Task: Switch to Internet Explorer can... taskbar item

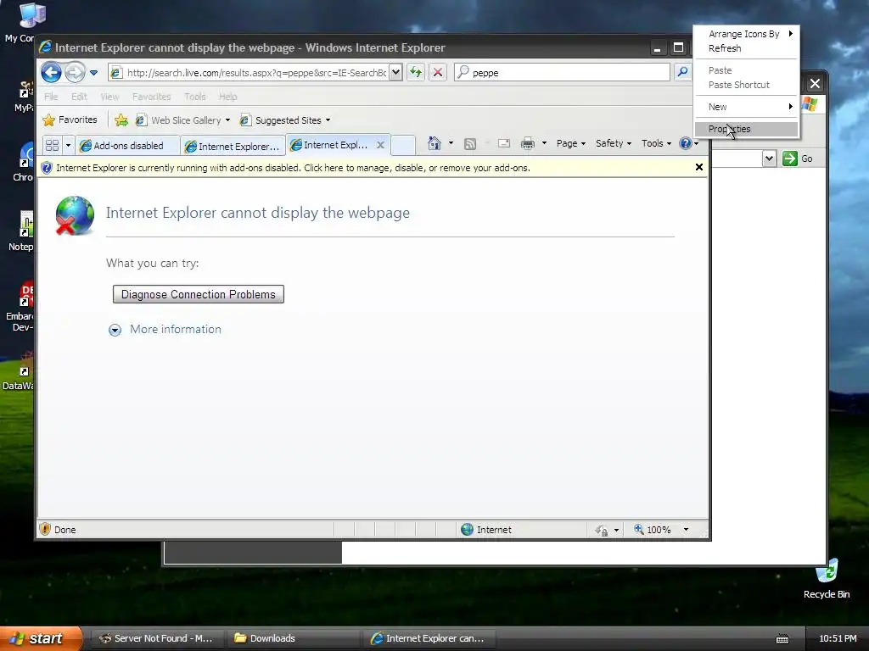Action: tap(429, 638)
